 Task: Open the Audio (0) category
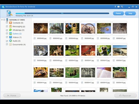[17, 41]
